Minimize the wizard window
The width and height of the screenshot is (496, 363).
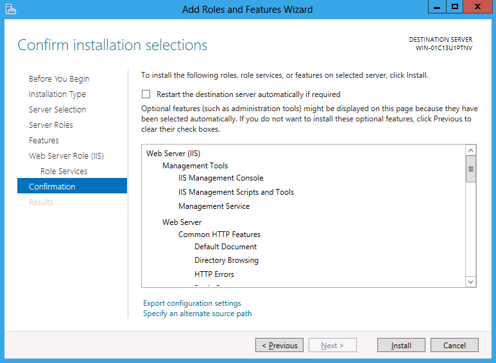437,6
